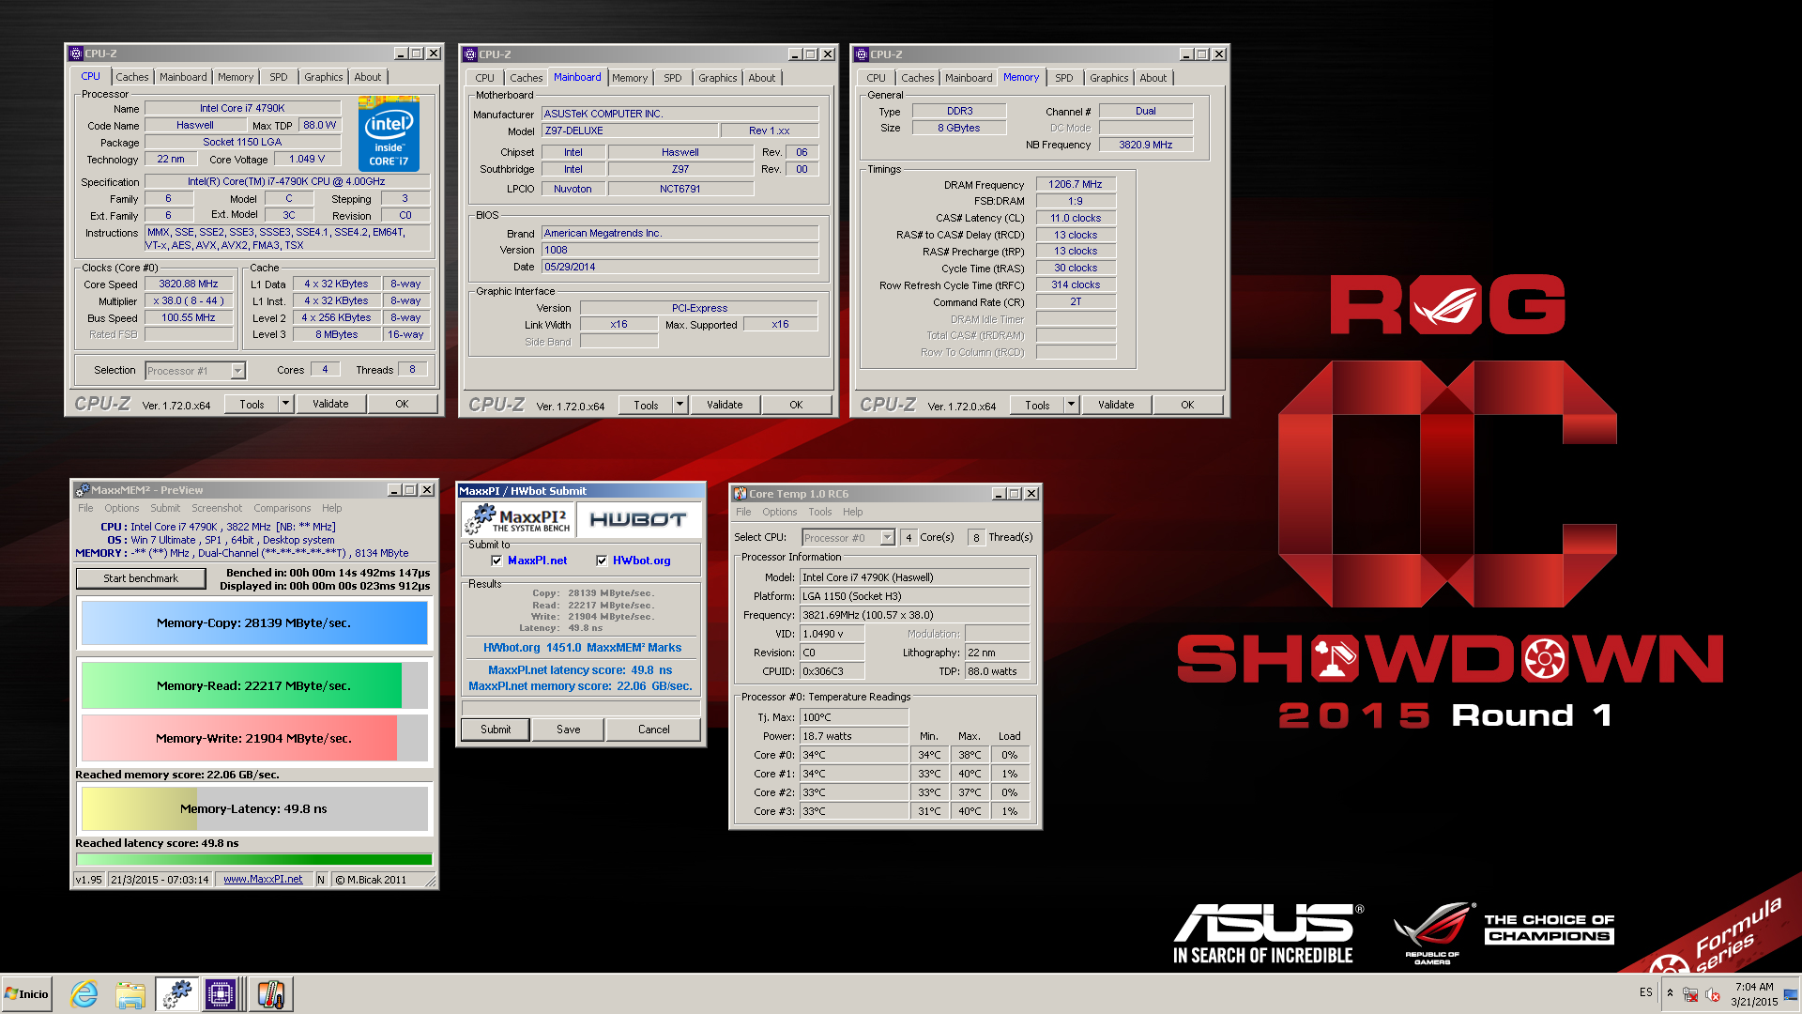Click the Mainboard window CPU-Z title icon
Screen dimensions: 1802x1014
(470, 54)
